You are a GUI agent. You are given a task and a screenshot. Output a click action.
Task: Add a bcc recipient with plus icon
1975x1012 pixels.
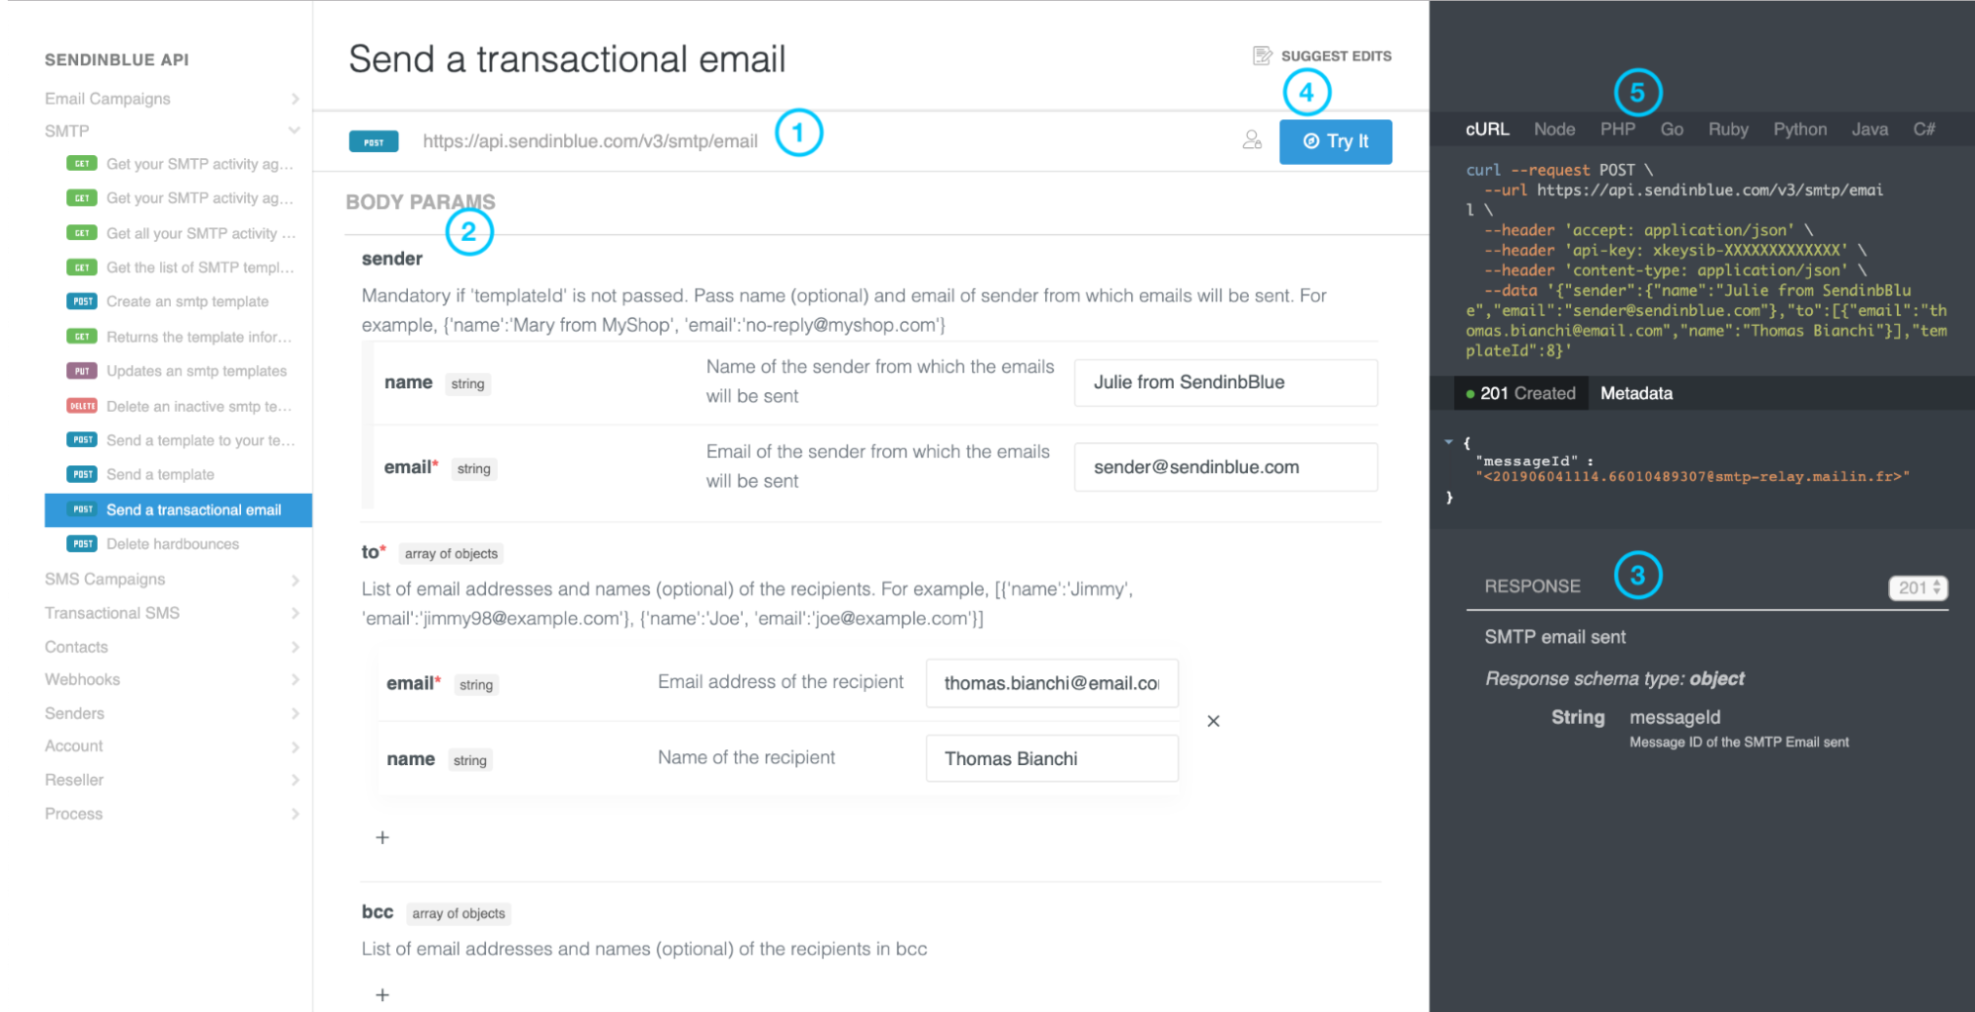click(382, 994)
